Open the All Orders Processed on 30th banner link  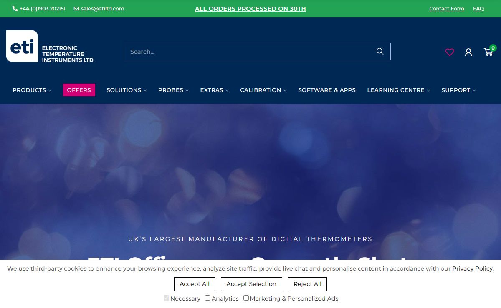tap(250, 9)
